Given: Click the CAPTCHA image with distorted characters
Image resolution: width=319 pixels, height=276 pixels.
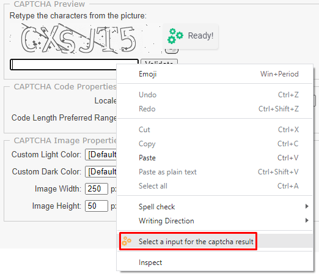Looking at the screenshot, I should tap(85, 39).
